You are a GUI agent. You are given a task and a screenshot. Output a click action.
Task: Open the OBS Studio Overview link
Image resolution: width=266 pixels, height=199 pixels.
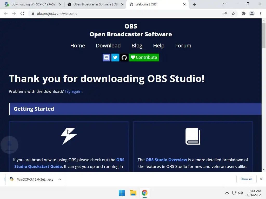(x=166, y=160)
